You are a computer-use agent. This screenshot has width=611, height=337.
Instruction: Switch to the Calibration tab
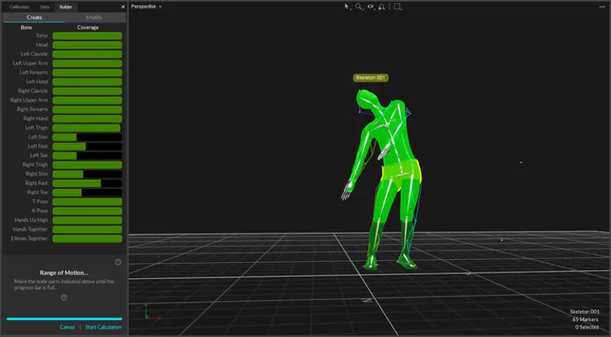(x=20, y=6)
